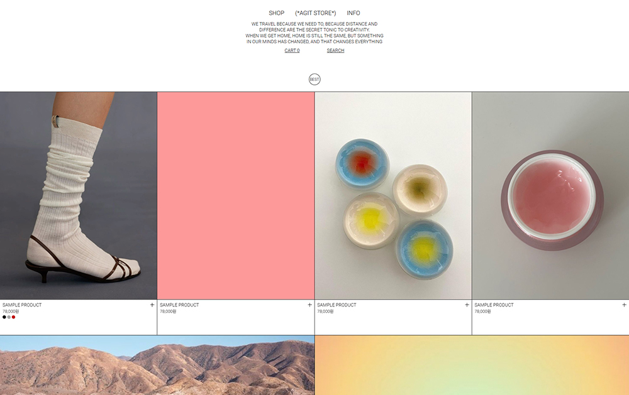
Task: Open the solid pink product image
Action: [236, 195]
